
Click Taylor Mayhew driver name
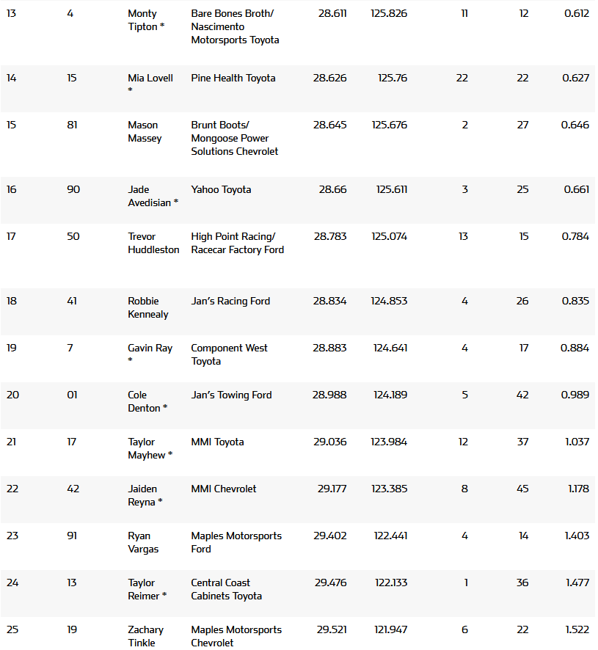coord(149,448)
